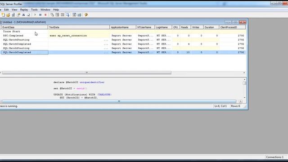Click the ClientProcessID column header
Viewport: 288px width, 162px height.
pyautogui.click(x=232, y=27)
